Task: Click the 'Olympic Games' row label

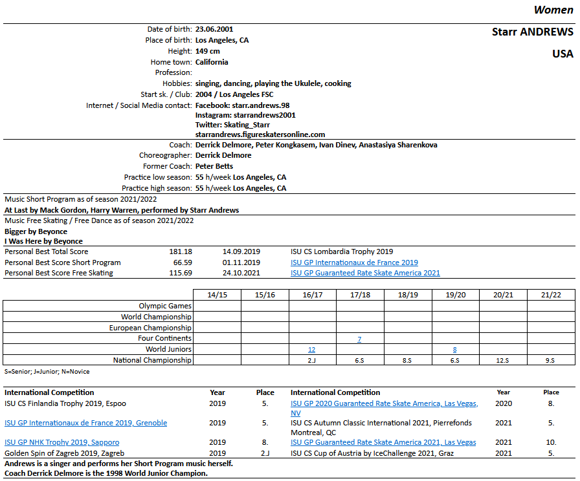Action: (x=165, y=306)
